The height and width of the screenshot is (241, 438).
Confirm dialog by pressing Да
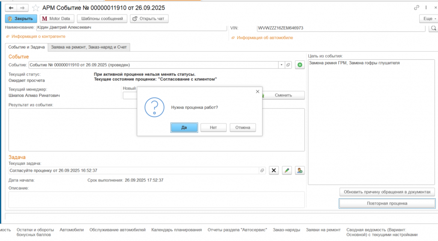pyautogui.click(x=184, y=127)
